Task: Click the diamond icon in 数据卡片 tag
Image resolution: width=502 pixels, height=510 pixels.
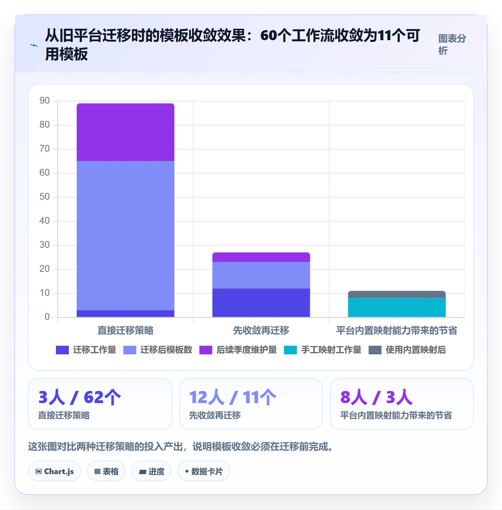Action: click(187, 471)
